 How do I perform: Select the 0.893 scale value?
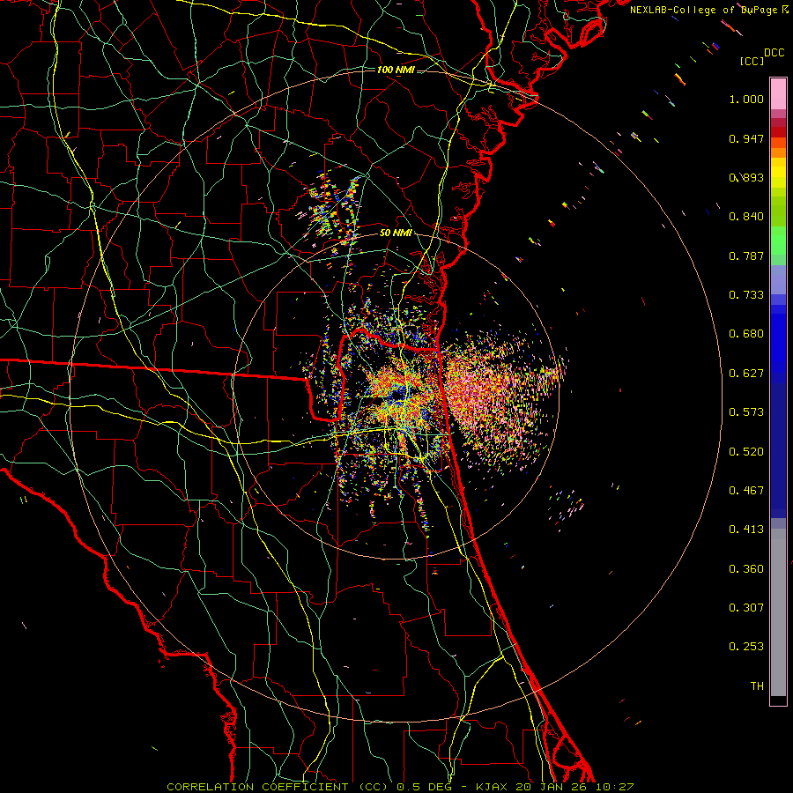746,177
